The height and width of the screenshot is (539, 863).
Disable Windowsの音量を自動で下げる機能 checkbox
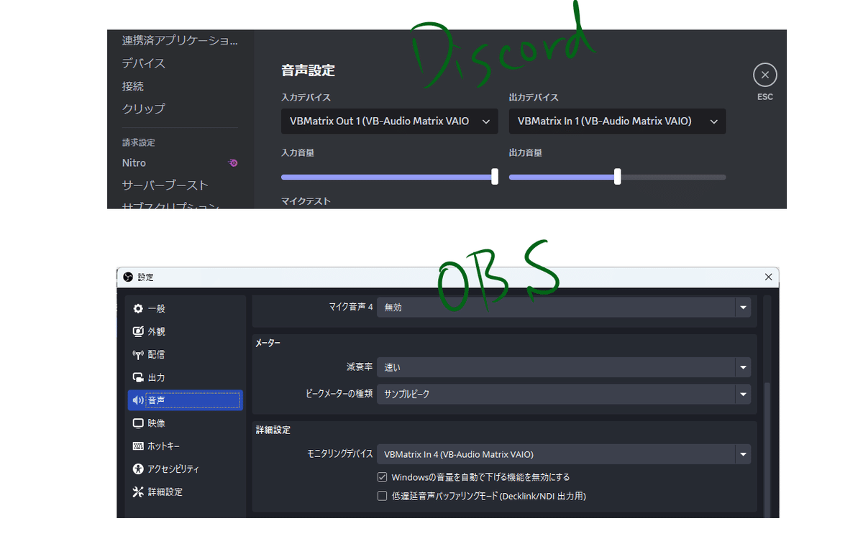coord(382,476)
